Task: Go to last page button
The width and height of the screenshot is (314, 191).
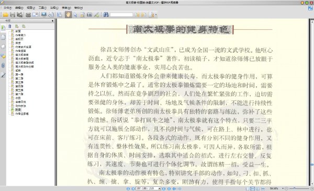Action: (169, 188)
